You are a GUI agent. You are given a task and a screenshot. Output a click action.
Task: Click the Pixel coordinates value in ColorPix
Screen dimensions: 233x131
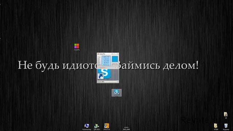(106, 57)
